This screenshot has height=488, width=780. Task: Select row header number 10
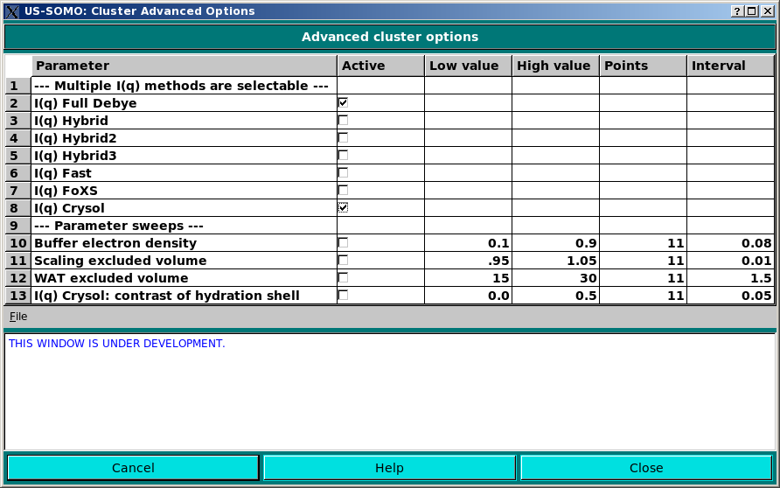18,243
